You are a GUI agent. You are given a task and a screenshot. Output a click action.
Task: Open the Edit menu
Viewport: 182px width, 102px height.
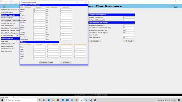6,3
